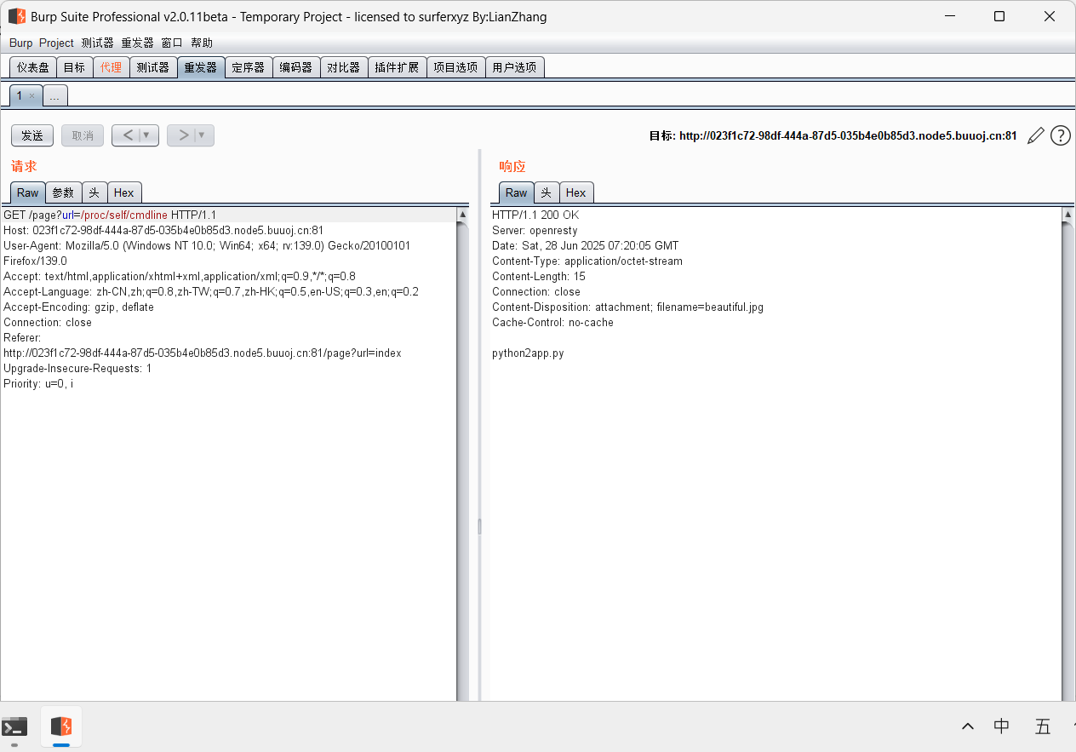Image resolution: width=1076 pixels, height=752 pixels.
Task: Open the response 头 tab
Action: pos(547,192)
